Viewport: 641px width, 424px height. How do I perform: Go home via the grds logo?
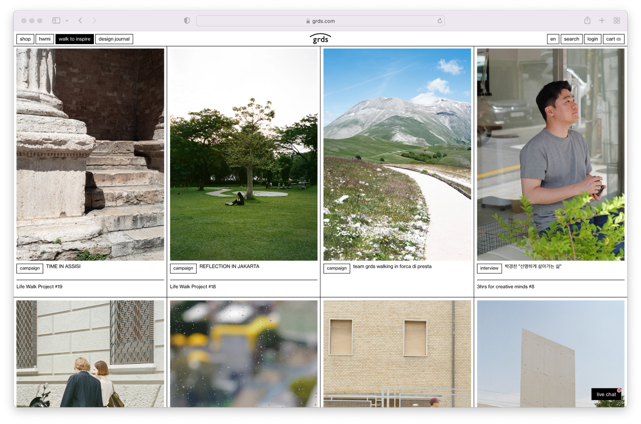point(320,39)
